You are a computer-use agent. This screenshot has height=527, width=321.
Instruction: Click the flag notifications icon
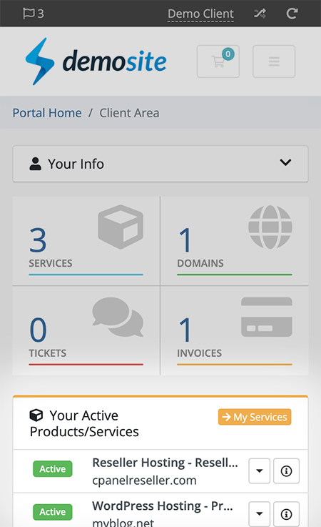pyautogui.click(x=34, y=14)
